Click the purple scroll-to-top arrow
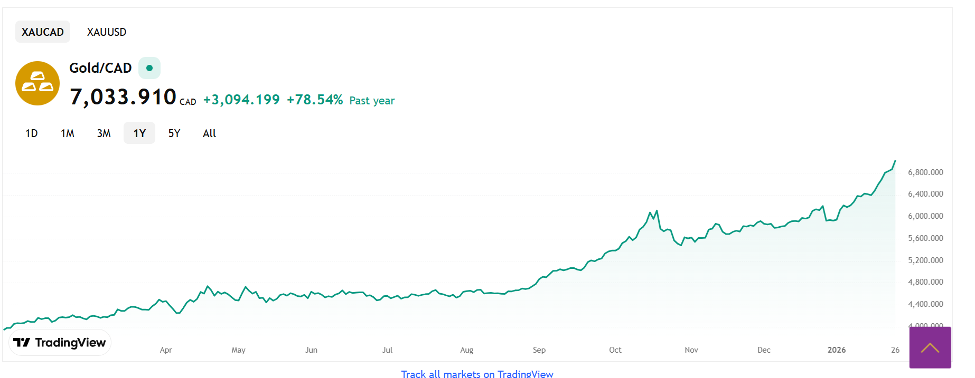The image size is (975, 378). (930, 347)
